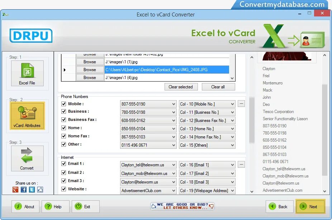
Task: Click the attributes panel scroll down arrow
Action: pos(252,192)
